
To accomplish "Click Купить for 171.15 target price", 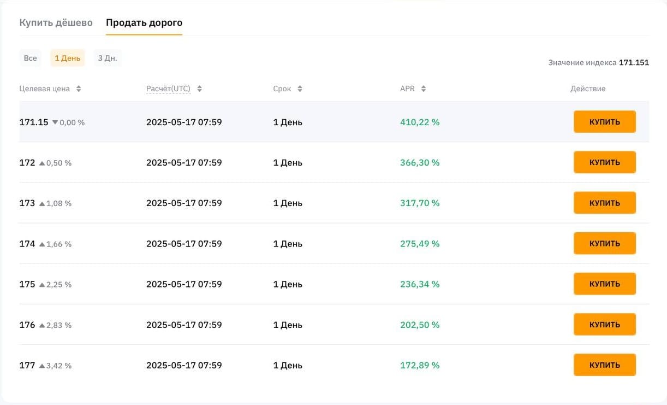I will click(605, 122).
